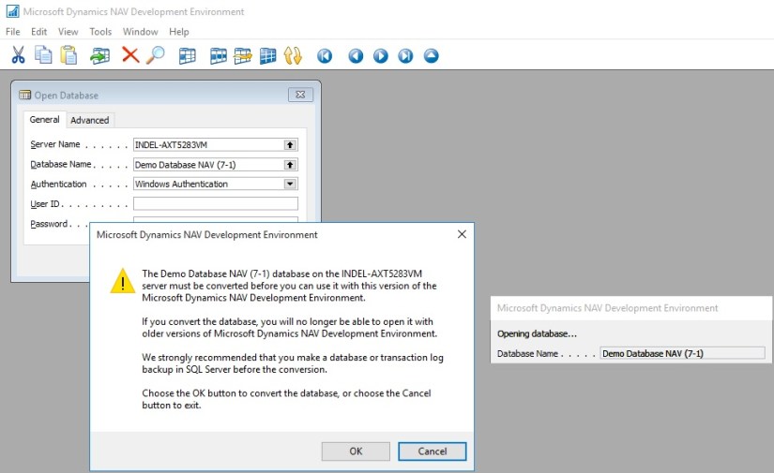Open the Server Name lookup arrow
Image resolution: width=774 pixels, height=473 pixels.
290,145
